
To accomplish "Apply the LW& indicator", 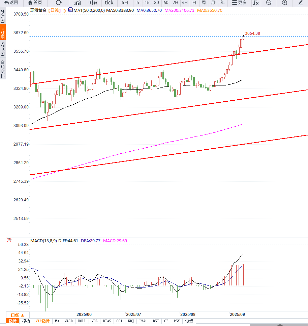I will point(143,321).
